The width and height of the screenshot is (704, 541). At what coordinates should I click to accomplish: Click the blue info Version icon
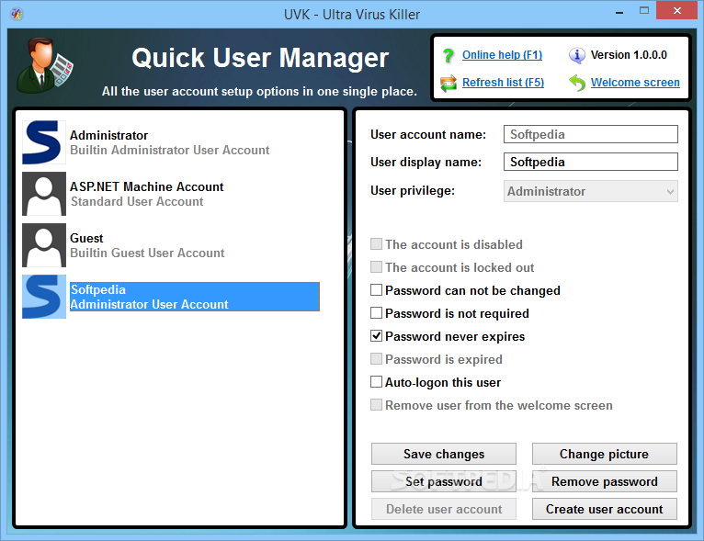tap(576, 55)
